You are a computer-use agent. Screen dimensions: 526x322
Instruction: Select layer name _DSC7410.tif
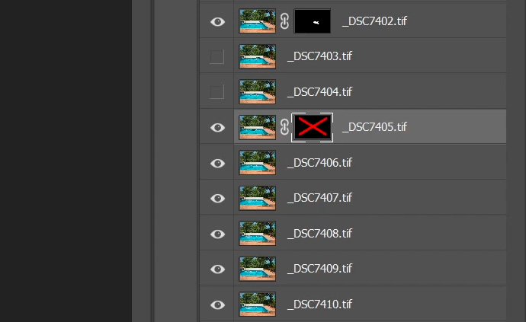(319, 304)
